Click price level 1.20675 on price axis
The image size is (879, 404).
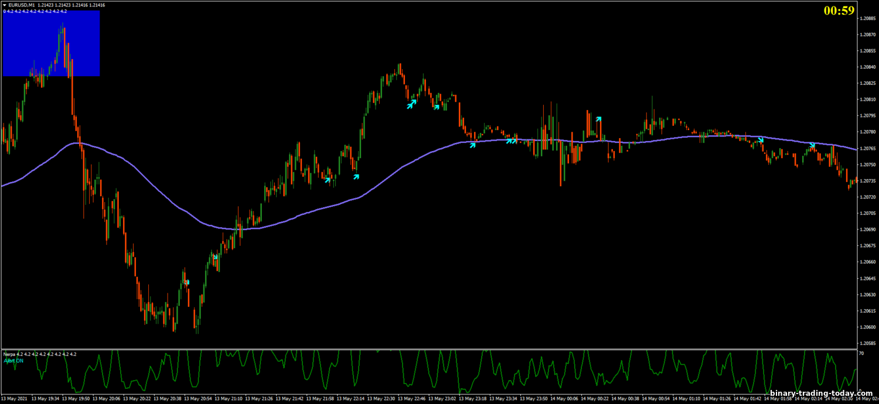[x=867, y=246]
